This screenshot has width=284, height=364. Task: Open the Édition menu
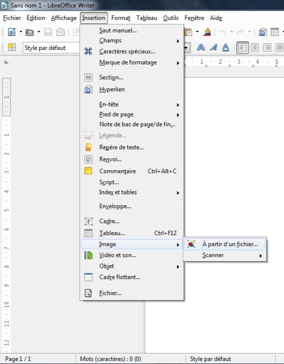pos(36,18)
